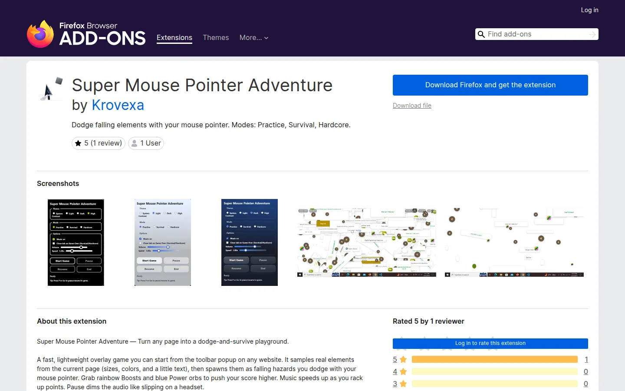This screenshot has width=625, height=391.
Task: Click the 5-star rating bar
Action: pos(495,359)
